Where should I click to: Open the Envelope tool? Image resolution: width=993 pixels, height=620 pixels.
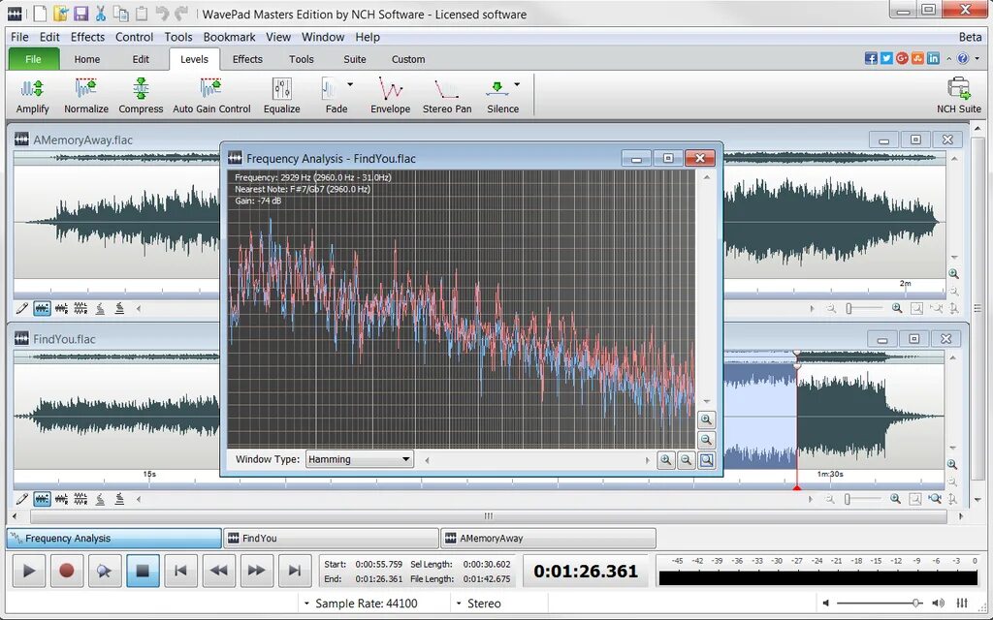pyautogui.click(x=390, y=96)
